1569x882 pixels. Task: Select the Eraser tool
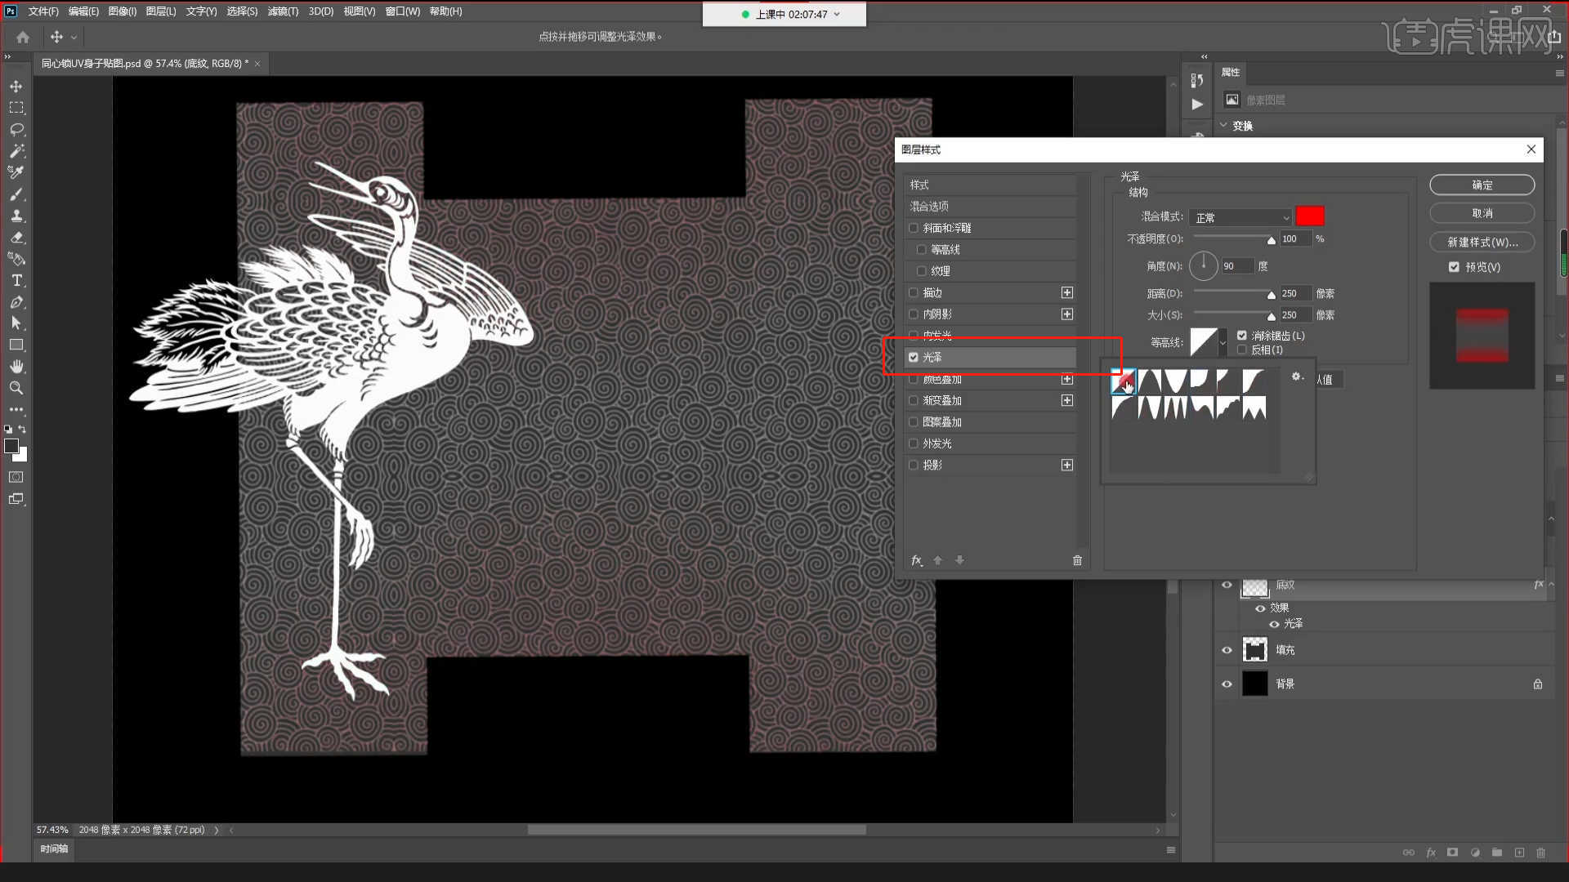16,238
